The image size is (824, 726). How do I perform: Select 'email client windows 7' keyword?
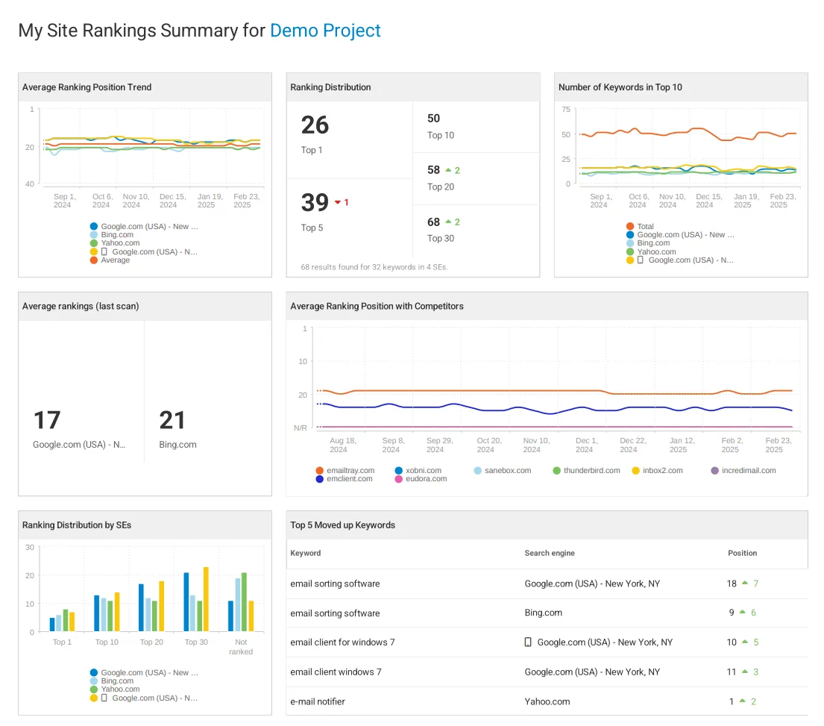[336, 672]
